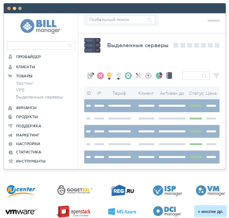
Task: Click the gray lightbulb disable icon
Action: click(119, 76)
